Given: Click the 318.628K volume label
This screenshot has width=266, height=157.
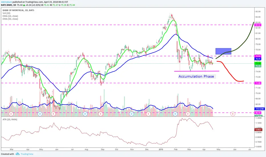Looking at the screenshot, I should point(259,109).
